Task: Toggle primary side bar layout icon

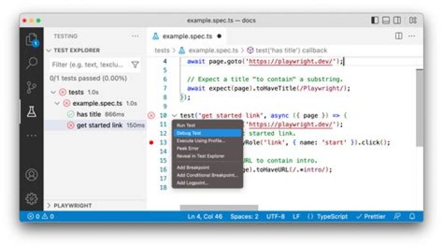Action: pyautogui.click(x=375, y=20)
